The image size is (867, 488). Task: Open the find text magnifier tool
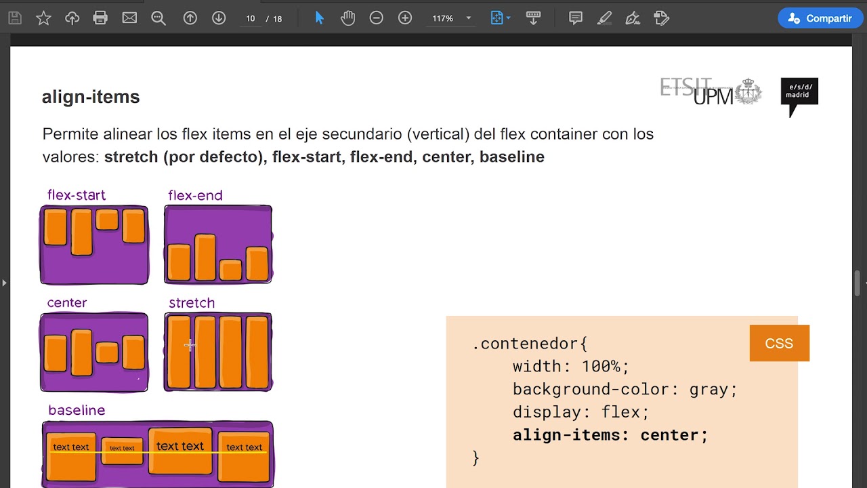coord(158,18)
